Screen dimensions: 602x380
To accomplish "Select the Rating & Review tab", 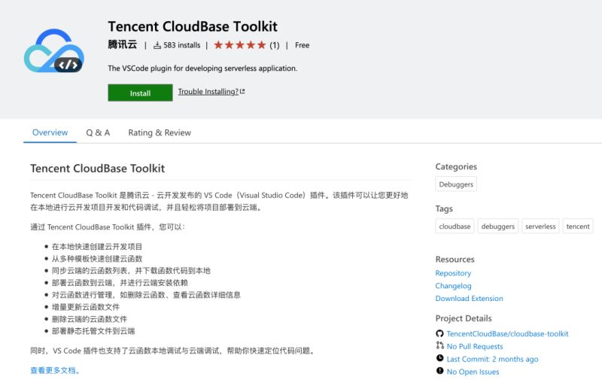I will (x=160, y=132).
